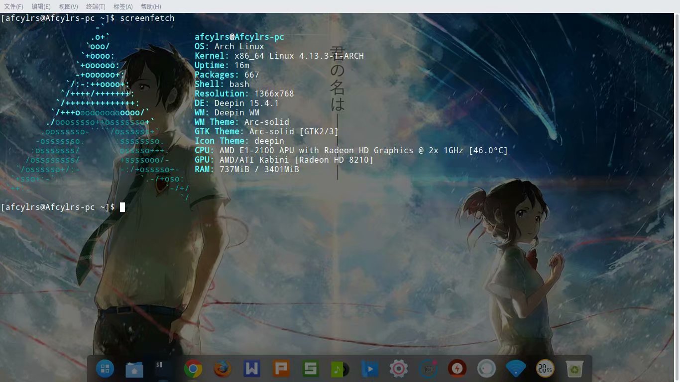This screenshot has width=680, height=382.
Task: Open the 标签(A) menu
Action: click(x=123, y=6)
